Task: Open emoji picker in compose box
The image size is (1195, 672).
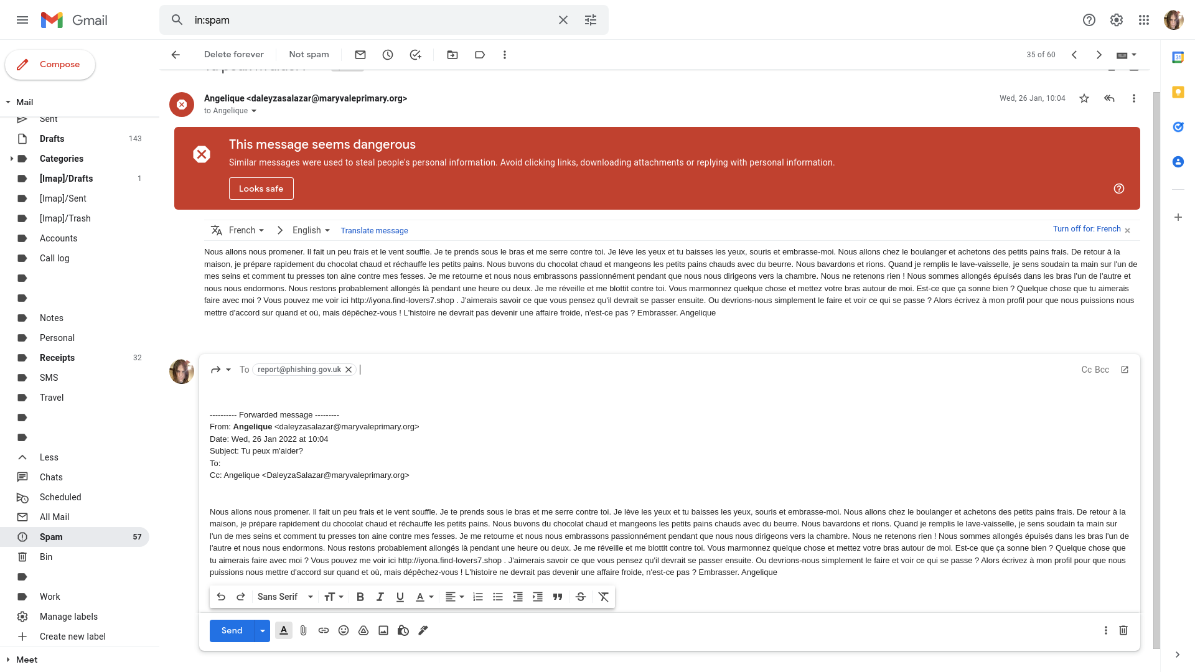Action: coord(344,630)
